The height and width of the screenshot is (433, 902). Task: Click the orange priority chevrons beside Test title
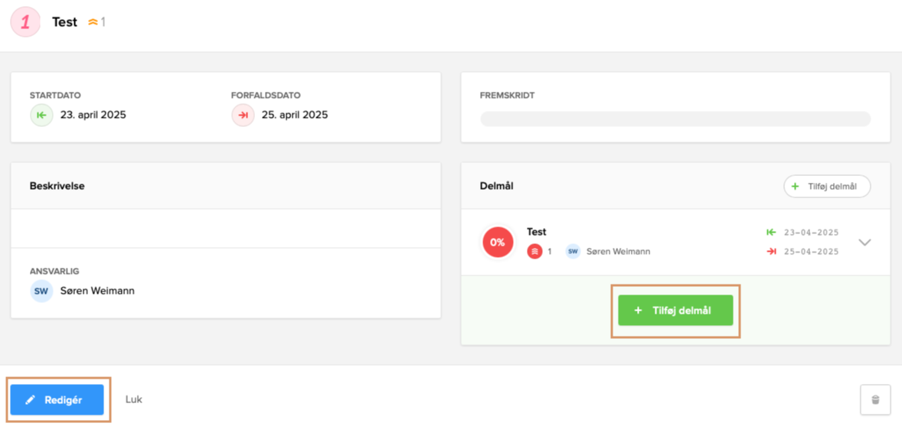(x=93, y=22)
